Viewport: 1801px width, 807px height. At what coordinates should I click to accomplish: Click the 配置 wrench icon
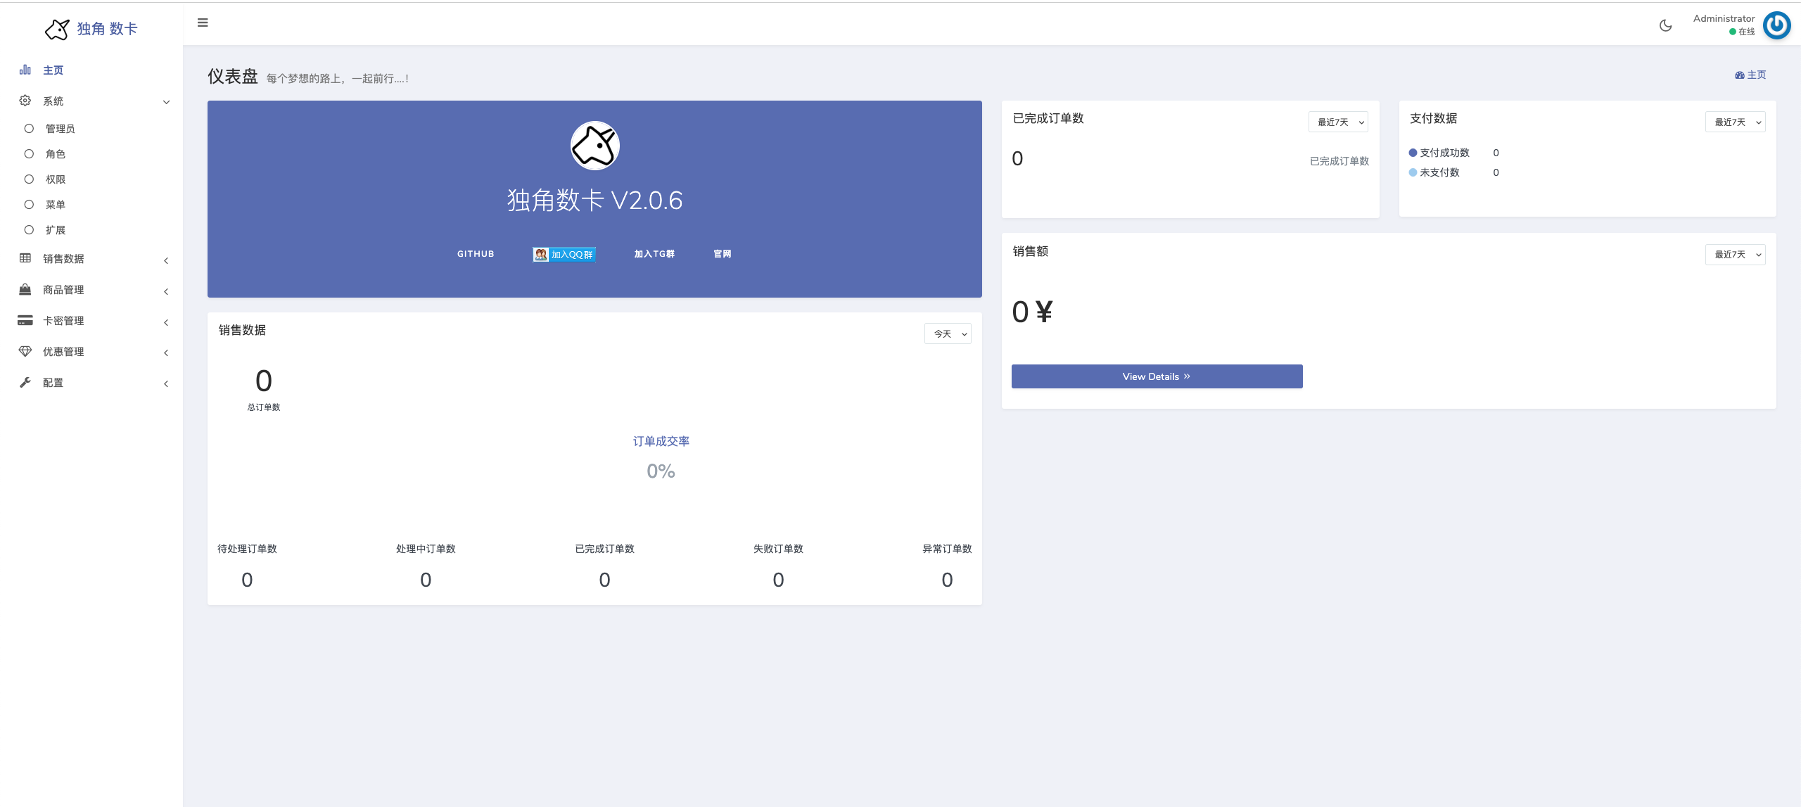25,382
